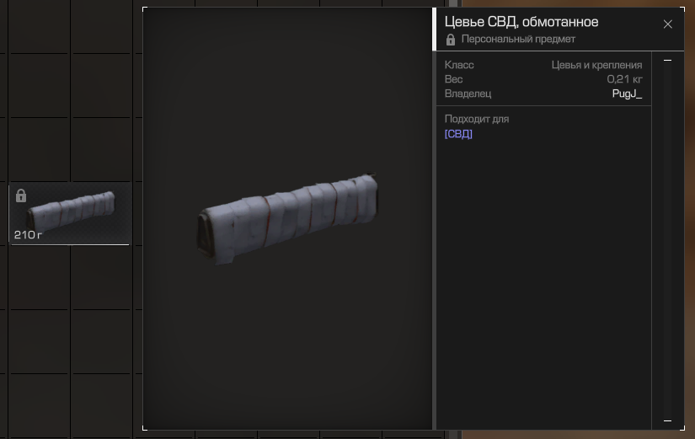Viewport: 695px width, 439px height.
Task: Click the lock icon beside Персональный предмет
Action: coord(451,40)
